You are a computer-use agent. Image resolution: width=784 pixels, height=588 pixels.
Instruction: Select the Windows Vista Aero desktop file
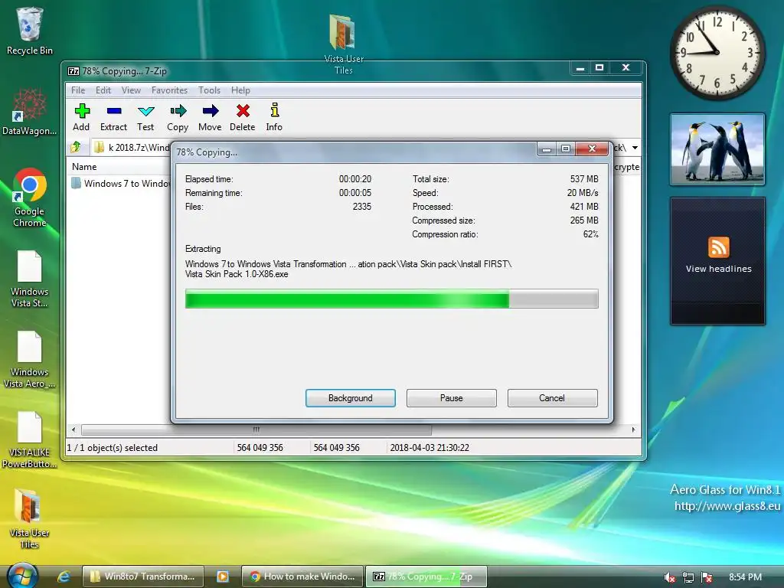tap(30, 360)
